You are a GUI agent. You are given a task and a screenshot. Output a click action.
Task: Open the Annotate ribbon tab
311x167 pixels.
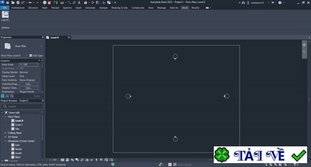90,8
